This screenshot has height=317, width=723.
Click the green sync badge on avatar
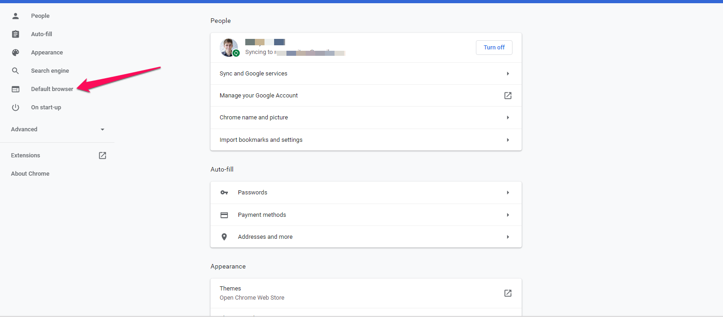236,53
